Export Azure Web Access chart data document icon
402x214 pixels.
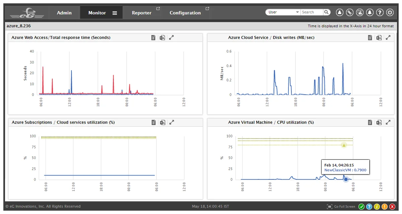pyautogui.click(x=153, y=38)
